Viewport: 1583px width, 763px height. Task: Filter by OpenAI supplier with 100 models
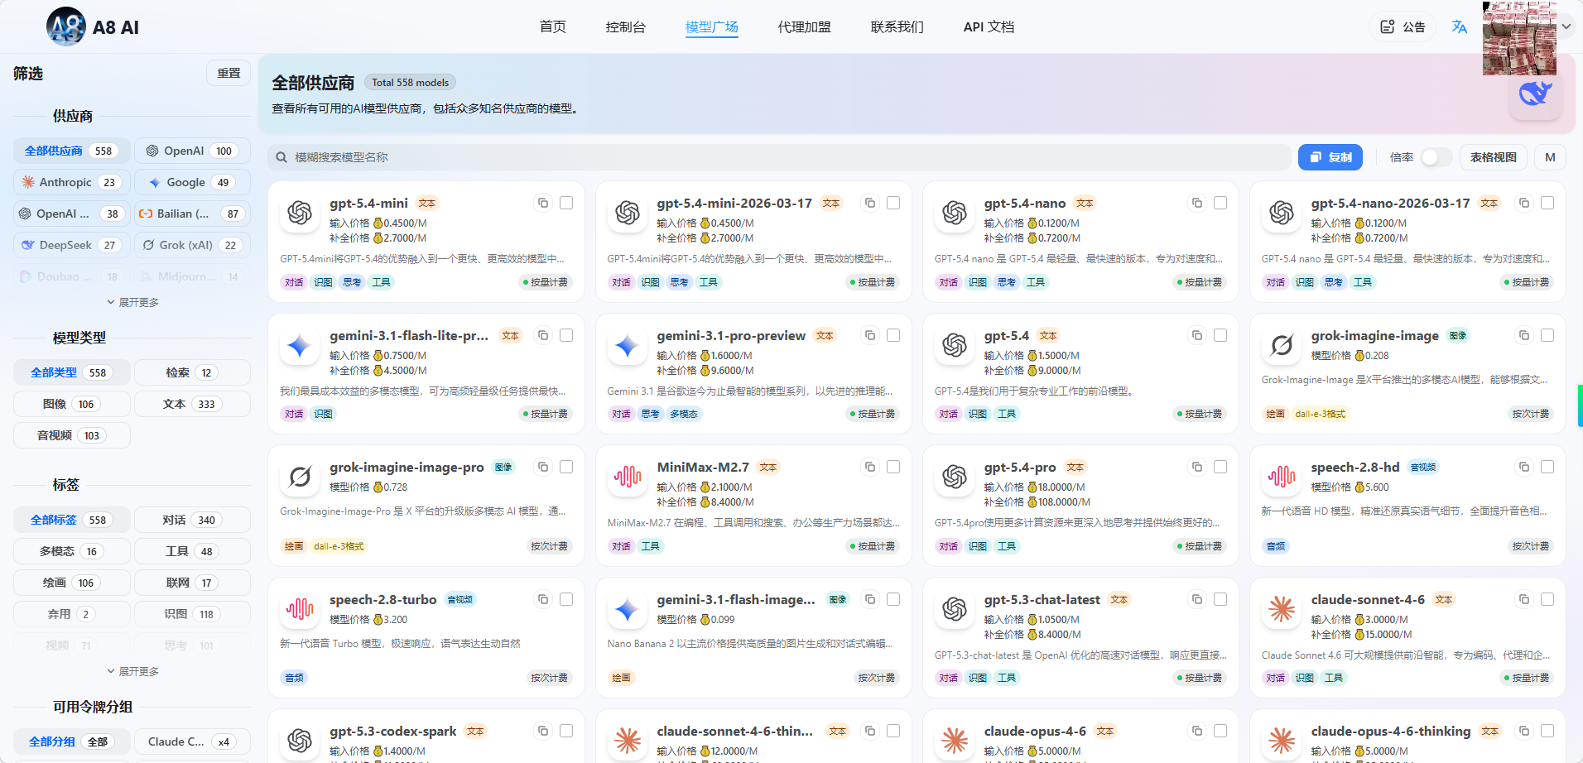[x=192, y=151]
